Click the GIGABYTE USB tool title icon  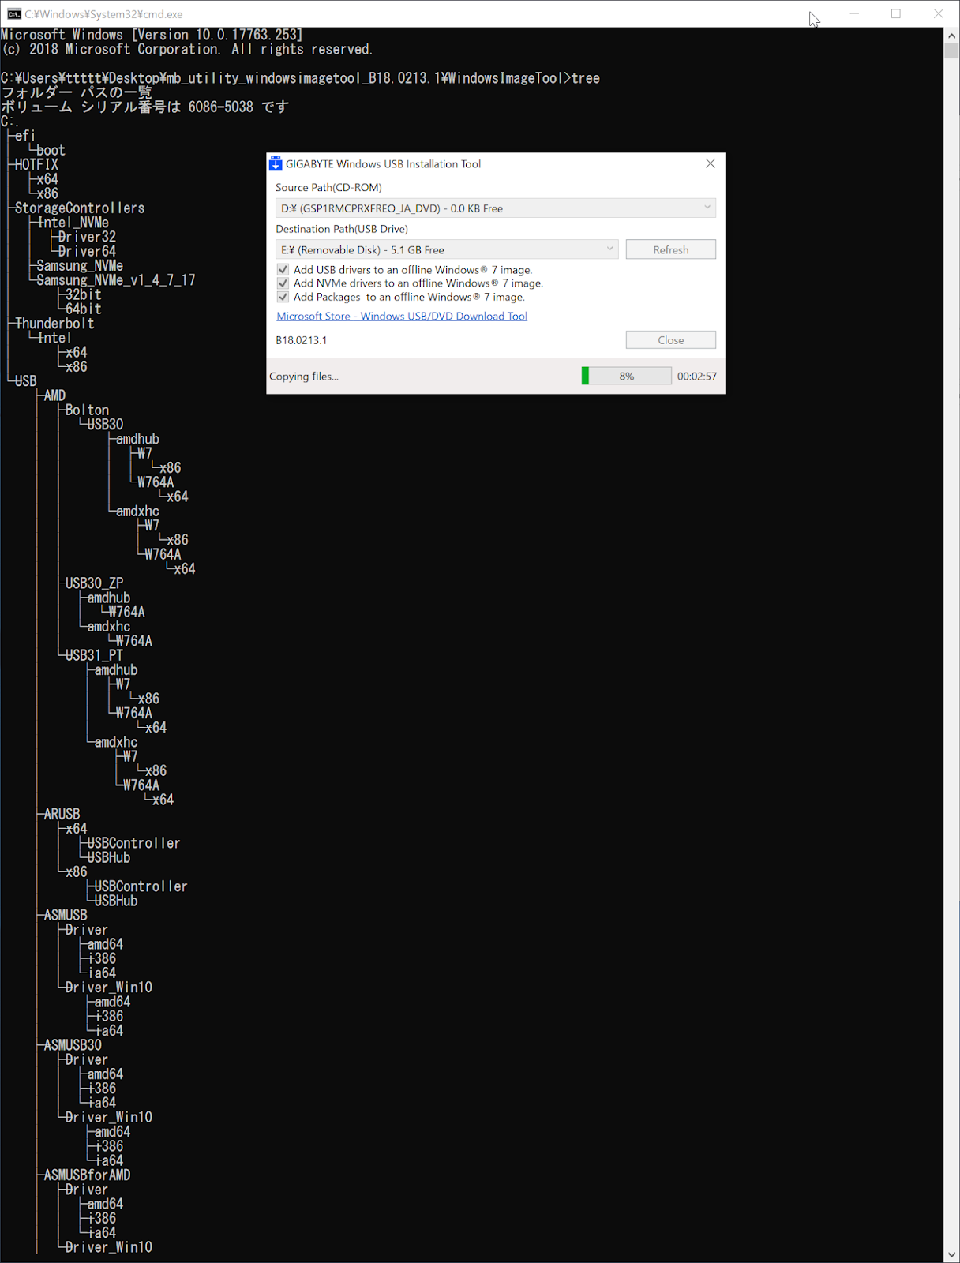coord(276,163)
